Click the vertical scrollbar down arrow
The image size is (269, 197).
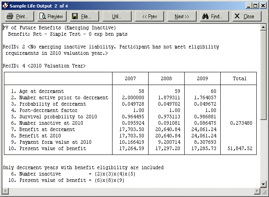coord(263,183)
